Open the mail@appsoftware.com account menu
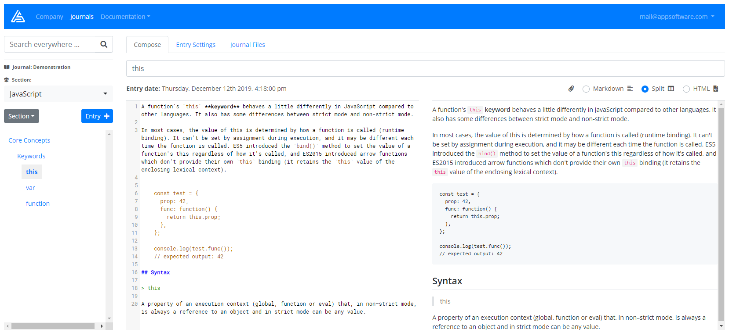This screenshot has width=729, height=336. (677, 17)
